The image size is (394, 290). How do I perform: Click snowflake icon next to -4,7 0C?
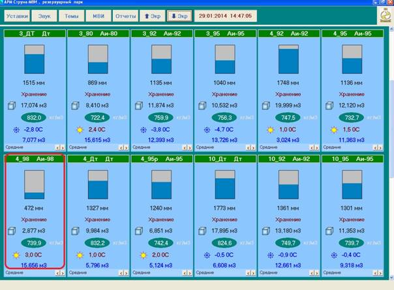click(x=207, y=130)
